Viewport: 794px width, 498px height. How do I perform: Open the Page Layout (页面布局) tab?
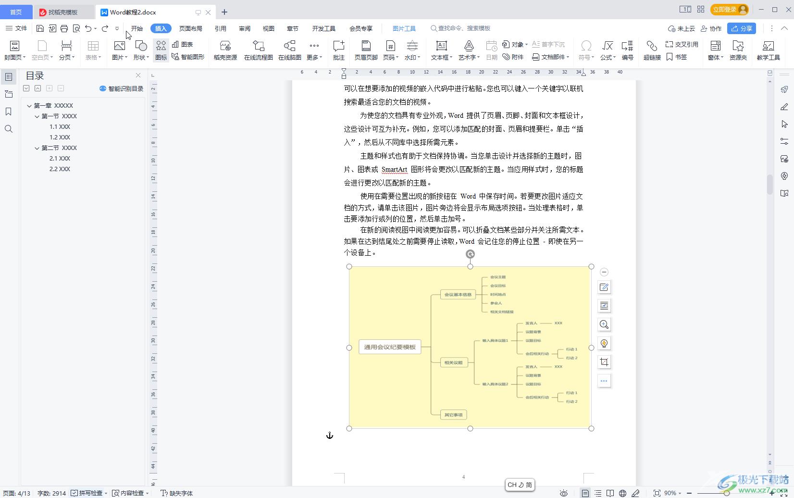pos(190,28)
